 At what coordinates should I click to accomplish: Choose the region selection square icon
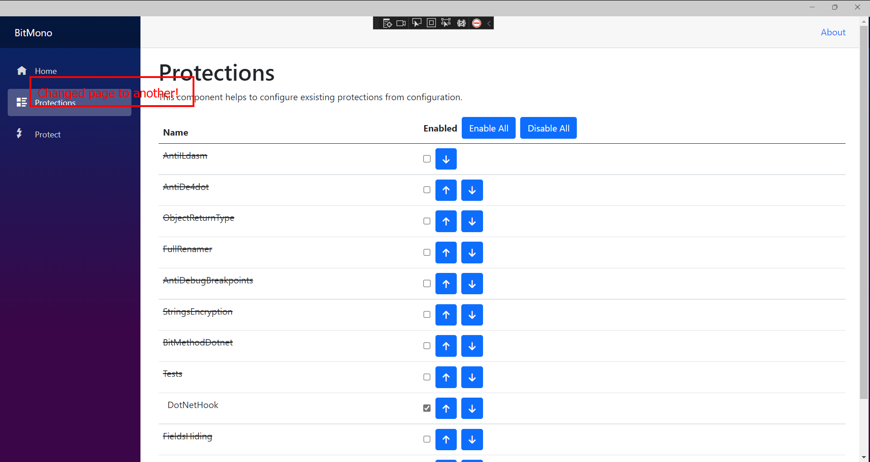431,23
